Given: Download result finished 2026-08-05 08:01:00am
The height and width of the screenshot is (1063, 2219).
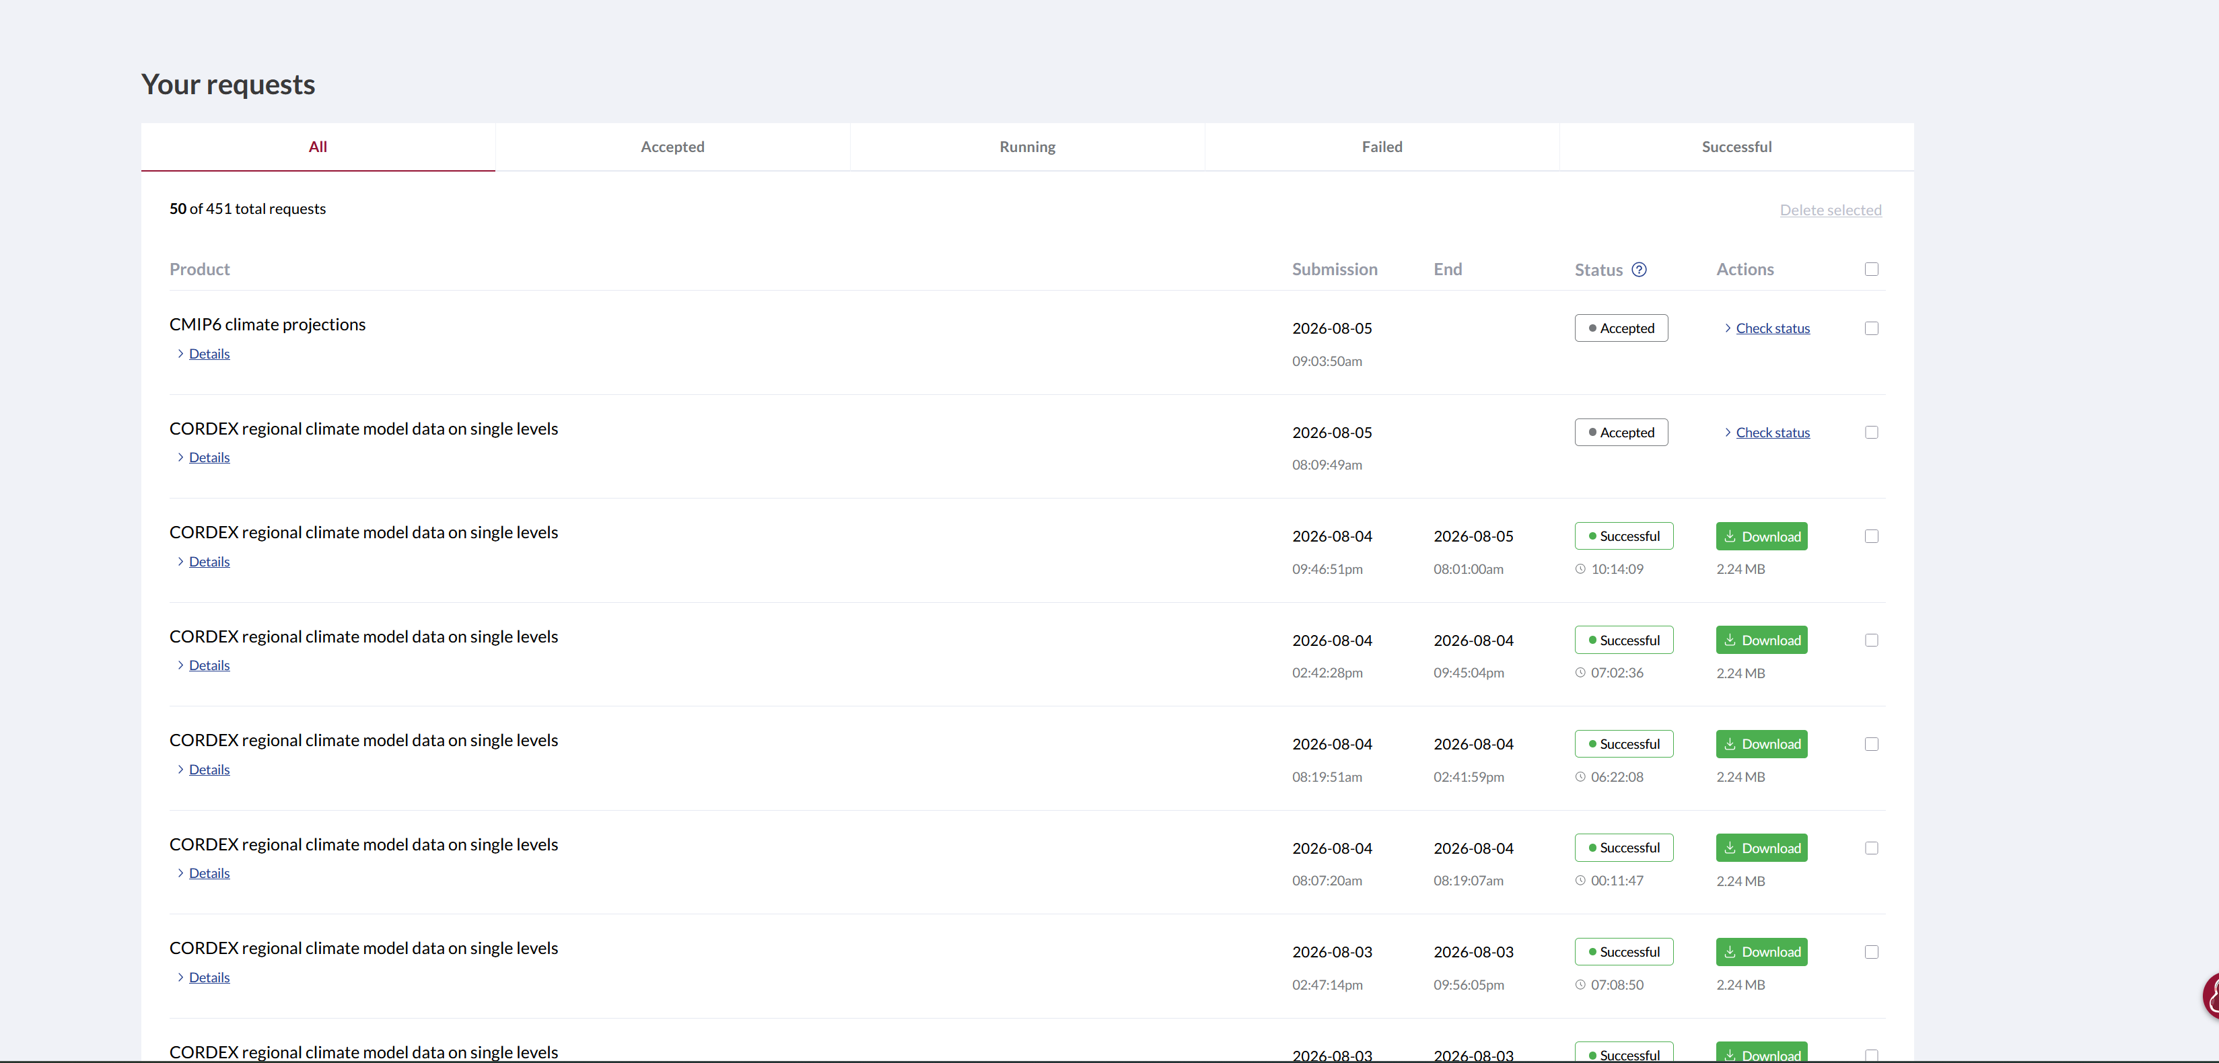Looking at the screenshot, I should [1761, 536].
